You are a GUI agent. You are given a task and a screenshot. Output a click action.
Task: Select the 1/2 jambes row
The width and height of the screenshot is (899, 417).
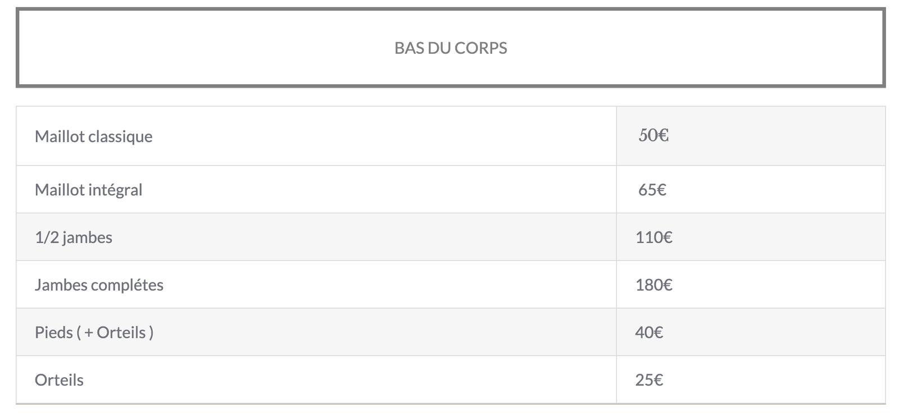click(451, 237)
